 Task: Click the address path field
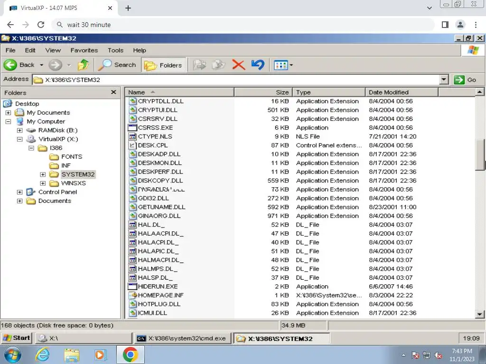236,80
